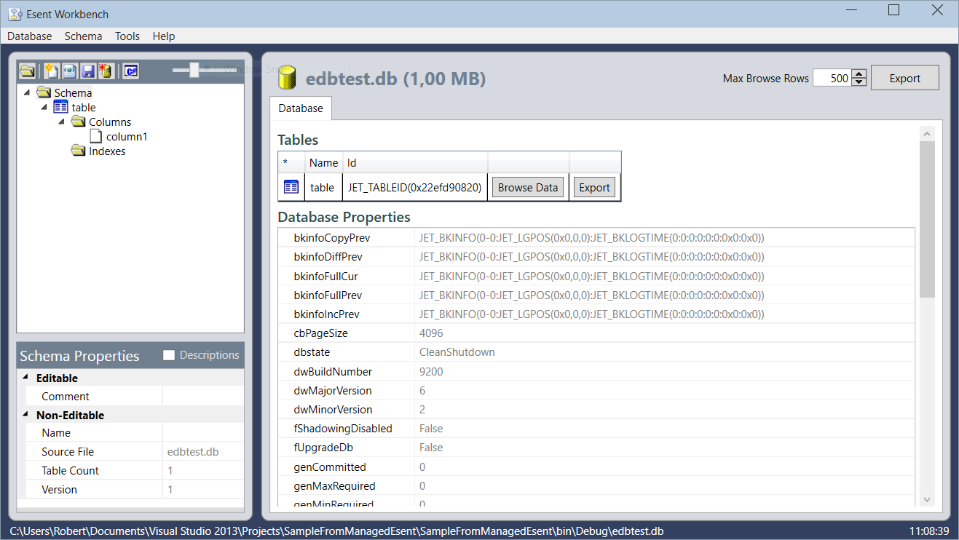959x540 pixels.
Task: Click the dwMinorVersion property label
Action: [x=333, y=409]
